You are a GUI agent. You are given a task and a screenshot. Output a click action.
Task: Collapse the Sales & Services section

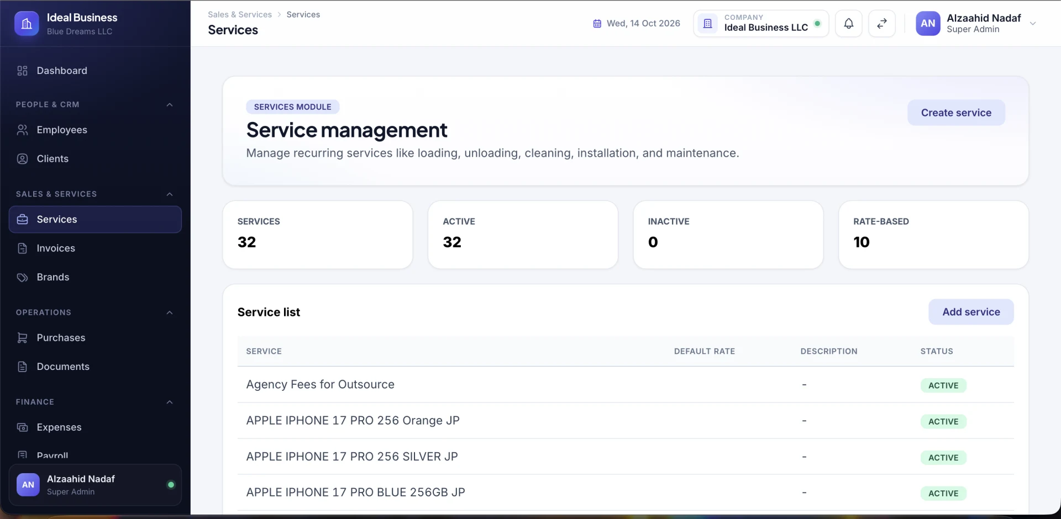tap(170, 194)
